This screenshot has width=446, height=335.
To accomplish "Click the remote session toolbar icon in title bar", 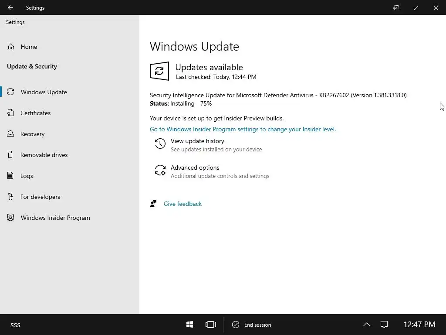I will [396, 8].
